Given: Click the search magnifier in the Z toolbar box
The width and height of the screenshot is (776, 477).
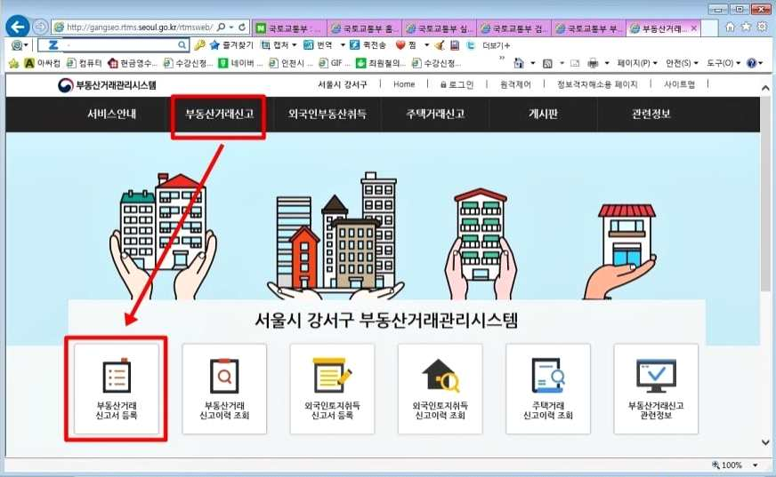Looking at the screenshot, I should point(182,45).
